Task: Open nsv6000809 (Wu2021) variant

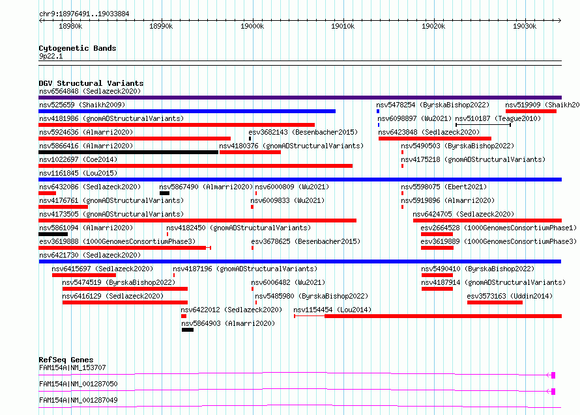Action: point(292,187)
